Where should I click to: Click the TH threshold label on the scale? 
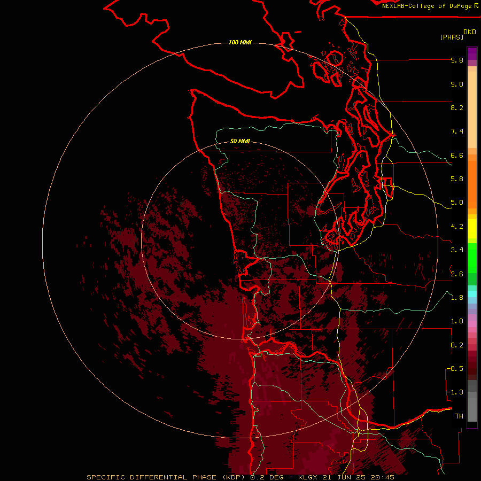coord(459,416)
